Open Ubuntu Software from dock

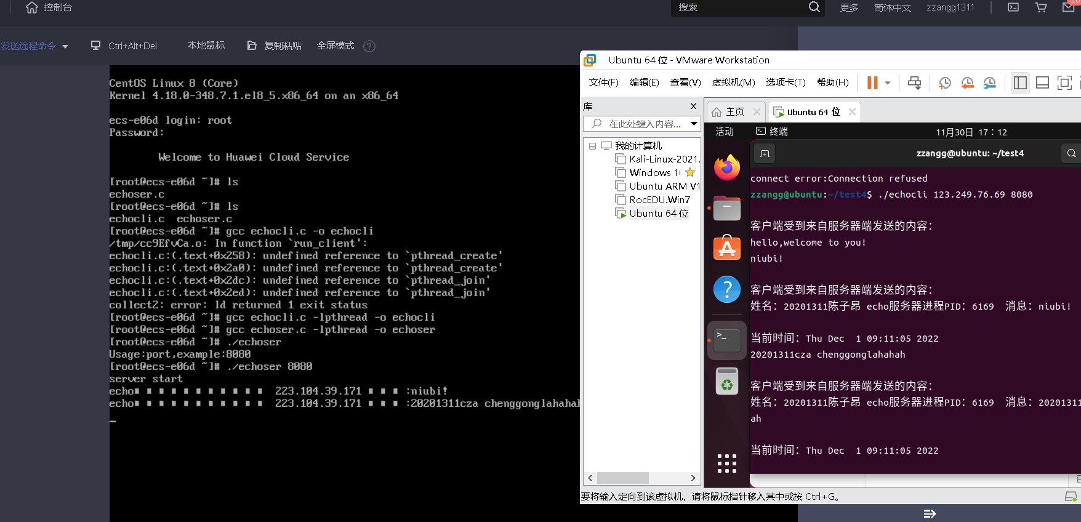coord(727,248)
